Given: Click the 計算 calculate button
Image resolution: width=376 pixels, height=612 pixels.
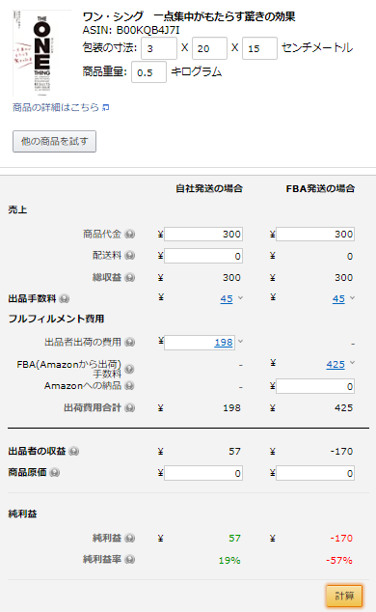Looking at the screenshot, I should [x=344, y=596].
